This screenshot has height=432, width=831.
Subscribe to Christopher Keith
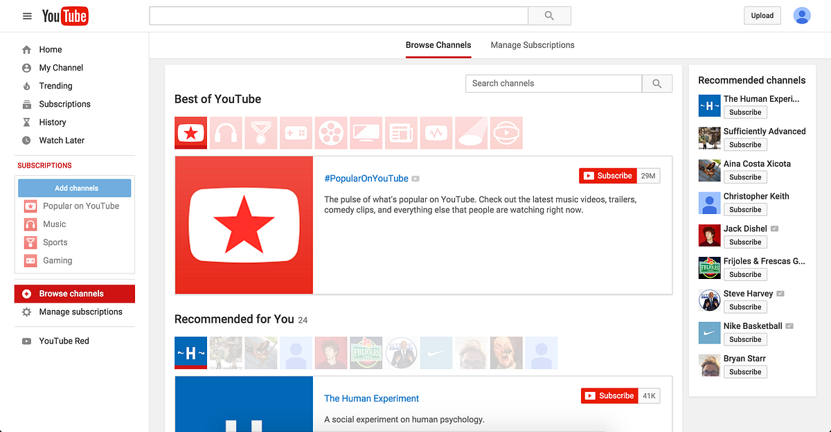(x=745, y=210)
